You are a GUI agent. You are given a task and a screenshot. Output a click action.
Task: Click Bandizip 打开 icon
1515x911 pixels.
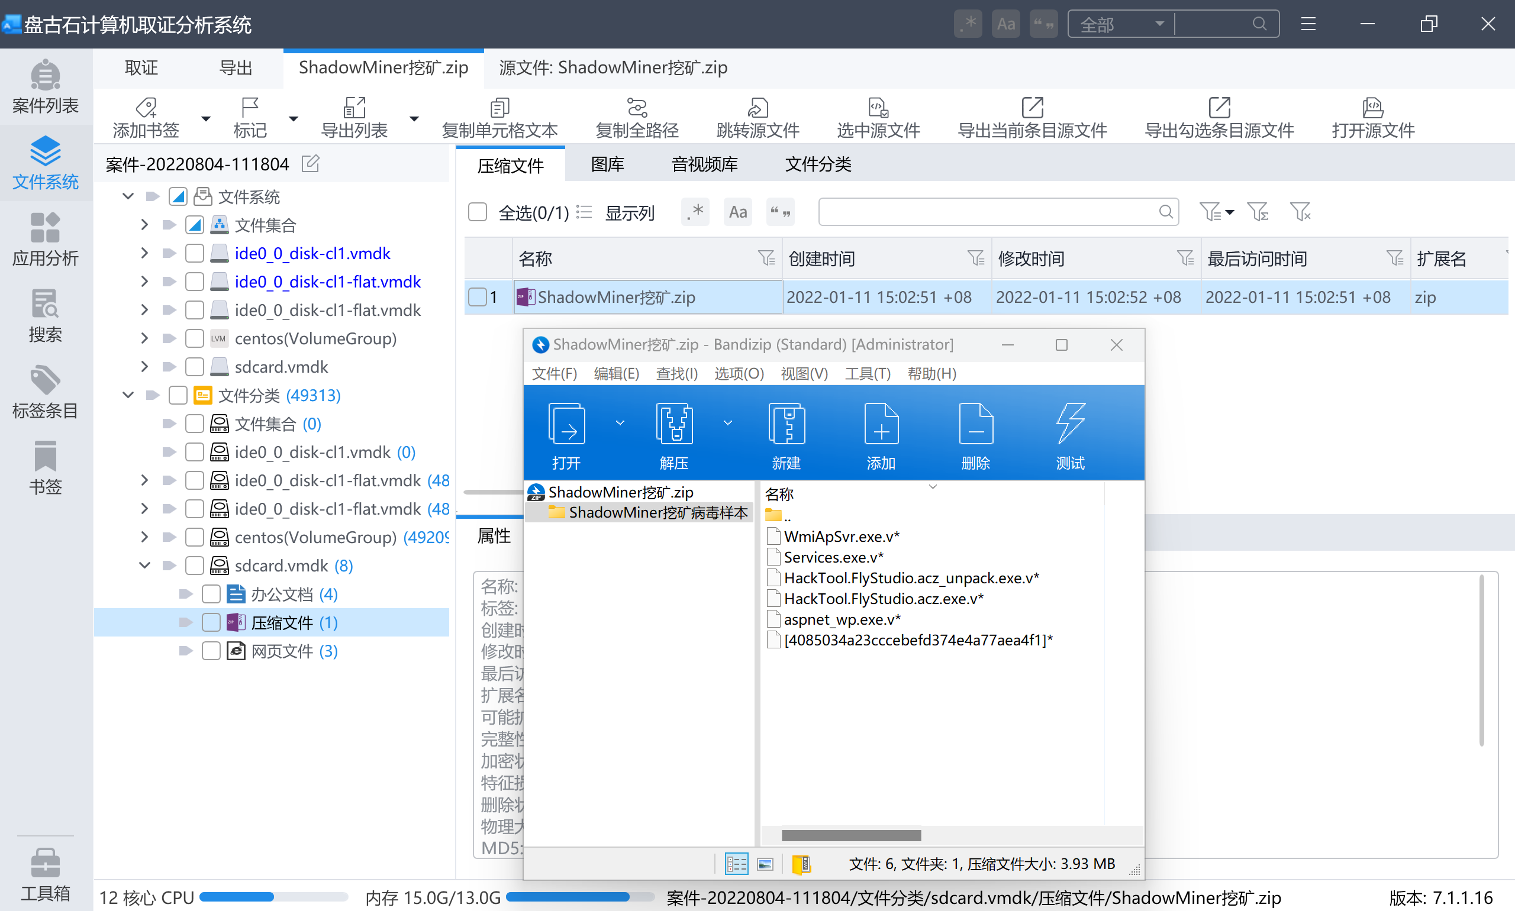566,424
